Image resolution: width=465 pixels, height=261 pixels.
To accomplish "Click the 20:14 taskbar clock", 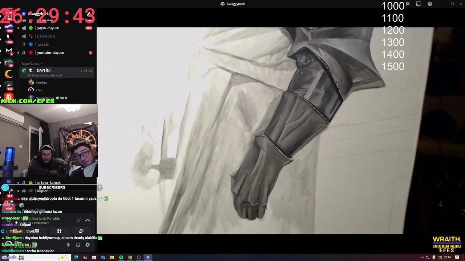I will pyautogui.click(x=448, y=257).
